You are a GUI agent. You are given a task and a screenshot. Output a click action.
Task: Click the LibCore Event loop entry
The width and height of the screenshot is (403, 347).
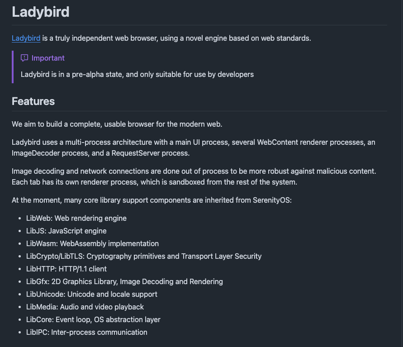pos(93,319)
